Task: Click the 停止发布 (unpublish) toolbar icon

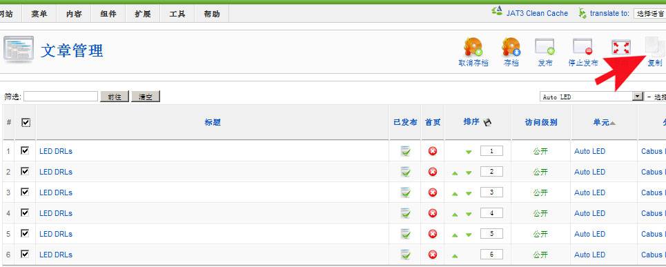Action: tap(582, 47)
